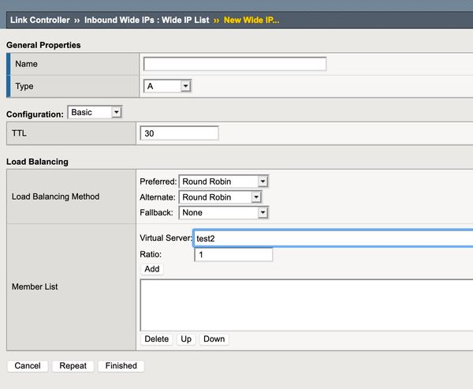Cancel the new Wide IP form

(x=28, y=366)
